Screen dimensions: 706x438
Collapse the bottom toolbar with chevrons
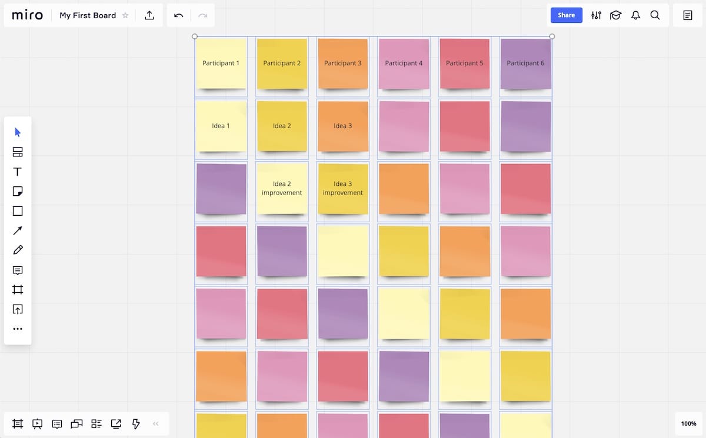click(x=156, y=423)
